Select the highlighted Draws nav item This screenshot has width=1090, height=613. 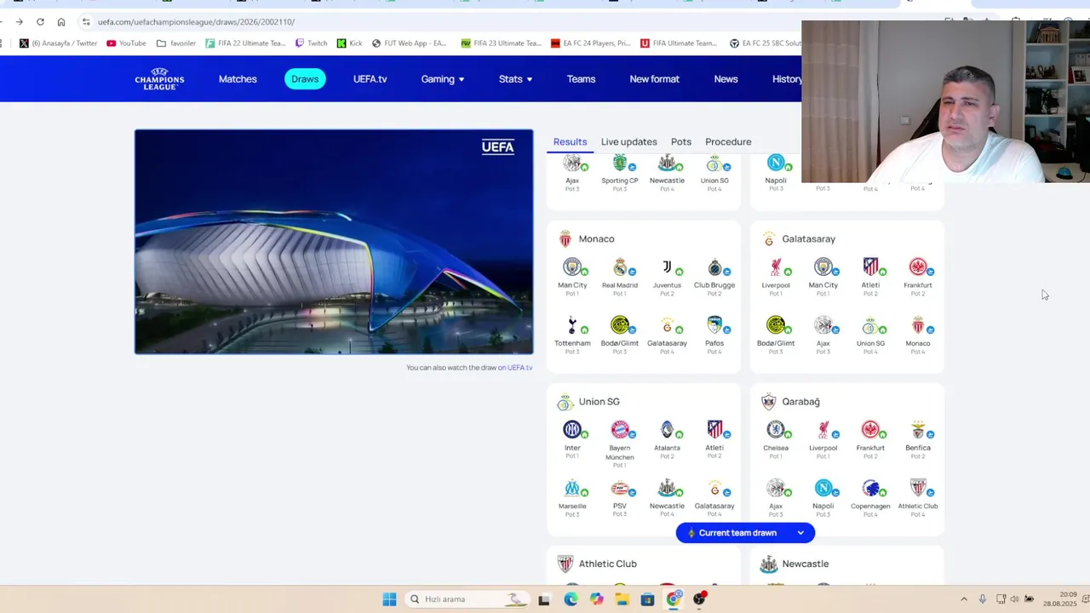point(305,79)
